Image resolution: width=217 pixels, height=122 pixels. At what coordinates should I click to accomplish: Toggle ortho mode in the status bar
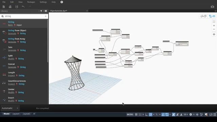tap(146, 115)
